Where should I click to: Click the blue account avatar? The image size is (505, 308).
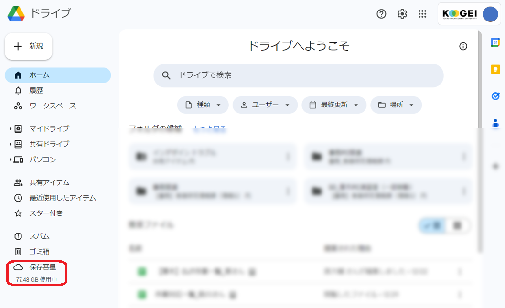490,14
